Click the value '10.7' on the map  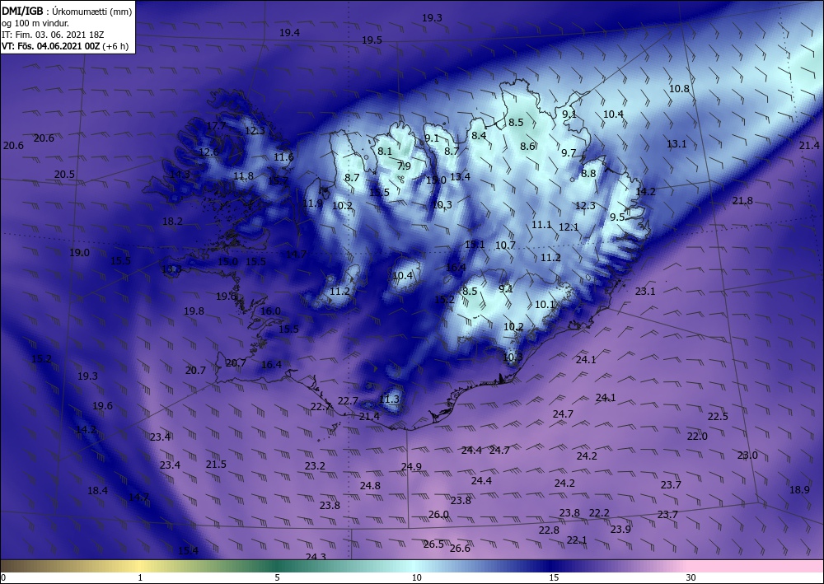pos(505,245)
